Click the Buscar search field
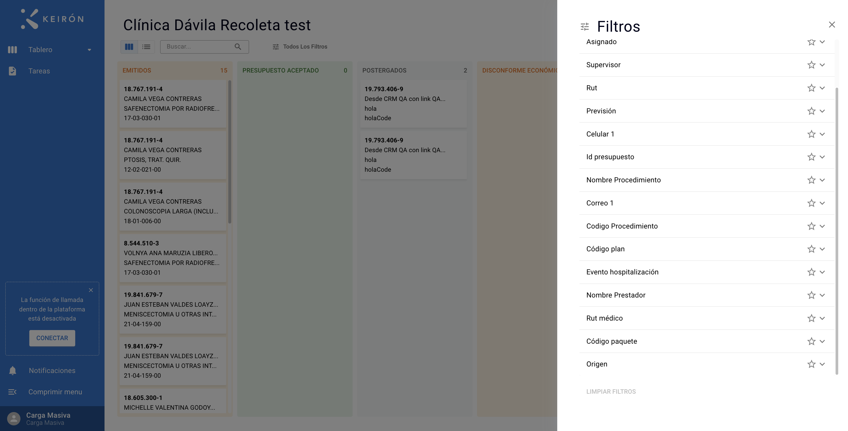The height and width of the screenshot is (431, 848). (x=204, y=47)
